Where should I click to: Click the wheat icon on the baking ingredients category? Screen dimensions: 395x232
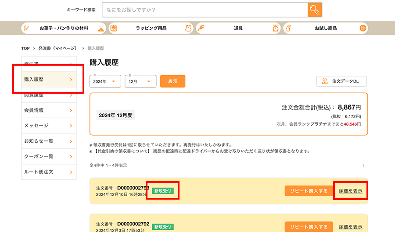pos(27,28)
